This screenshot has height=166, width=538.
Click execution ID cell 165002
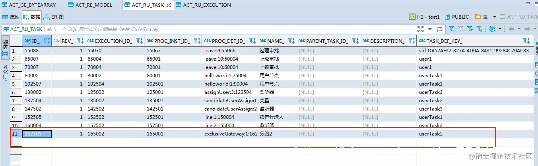(115, 134)
